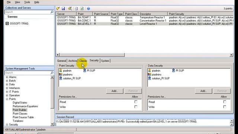
Task: Expand the Interfaces tree node
Action: tap(7, 88)
